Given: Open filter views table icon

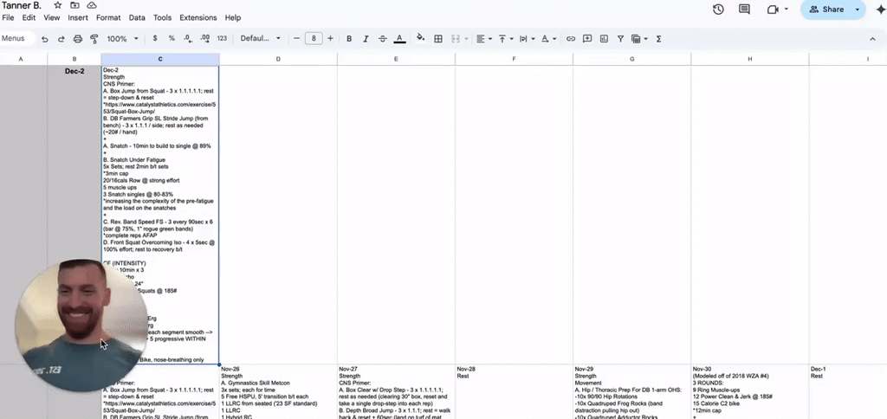Looking at the screenshot, I should pyautogui.click(x=638, y=38).
